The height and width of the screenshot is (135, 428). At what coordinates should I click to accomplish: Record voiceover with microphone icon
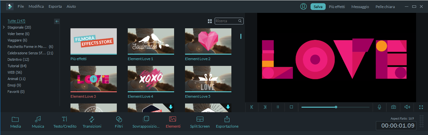click(380, 107)
